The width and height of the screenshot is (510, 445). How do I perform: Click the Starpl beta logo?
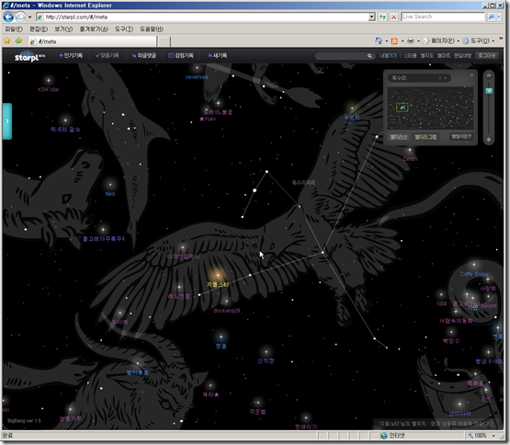coord(29,57)
